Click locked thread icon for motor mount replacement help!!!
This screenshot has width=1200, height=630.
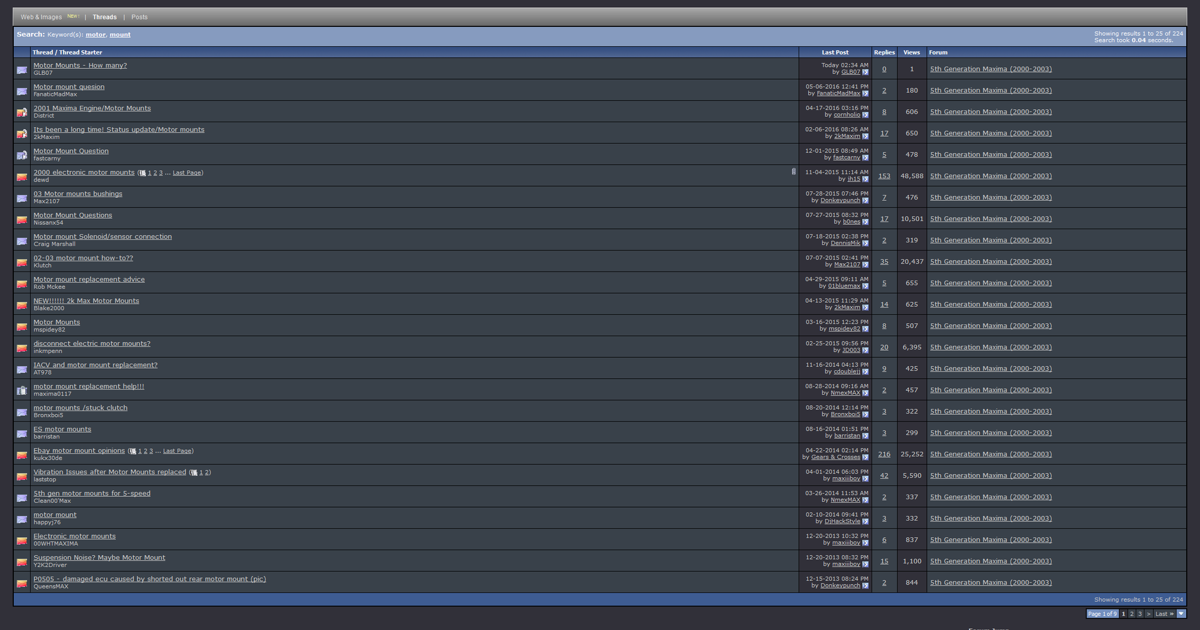[22, 390]
